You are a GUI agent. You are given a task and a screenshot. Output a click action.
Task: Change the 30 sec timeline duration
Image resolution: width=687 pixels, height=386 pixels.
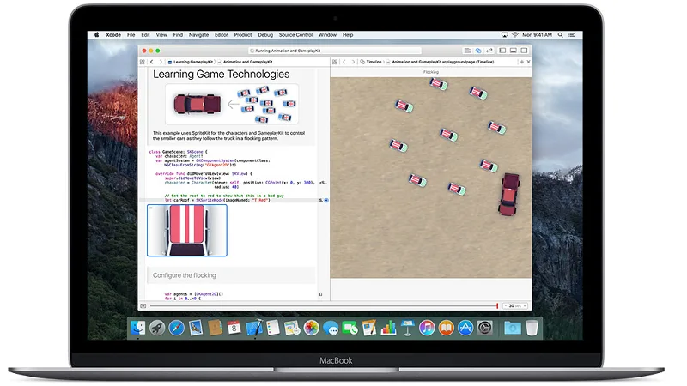click(x=515, y=306)
